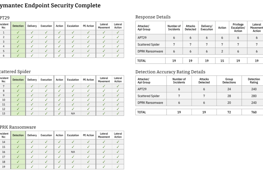Viewport: 263px width, 172px height.
Task: Click the Symantec Endpoint Security Complete title
Action: [50, 5]
